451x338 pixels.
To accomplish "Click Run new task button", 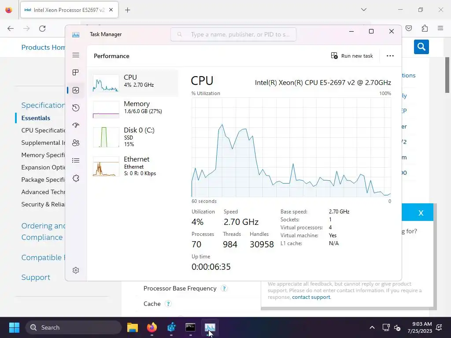I will (x=352, y=56).
